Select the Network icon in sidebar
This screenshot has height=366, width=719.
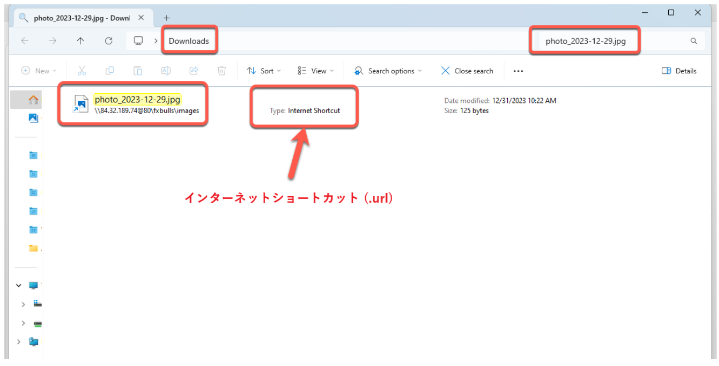point(34,342)
